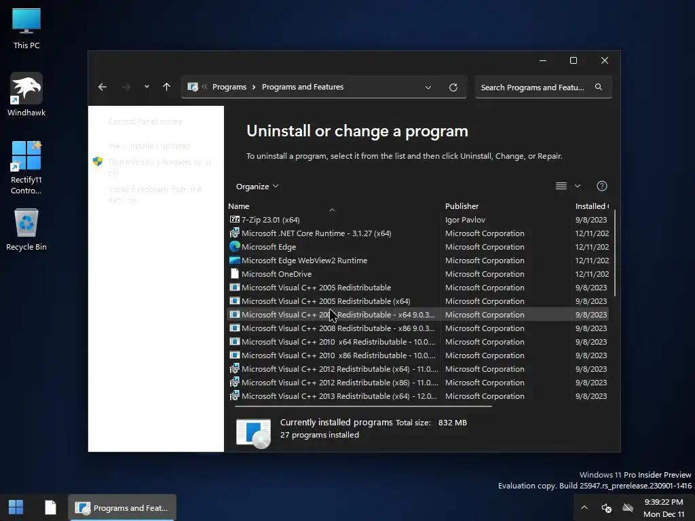
Task: Select Visual C++ 2005 Redistributable (x64) row
Action: coord(417,301)
